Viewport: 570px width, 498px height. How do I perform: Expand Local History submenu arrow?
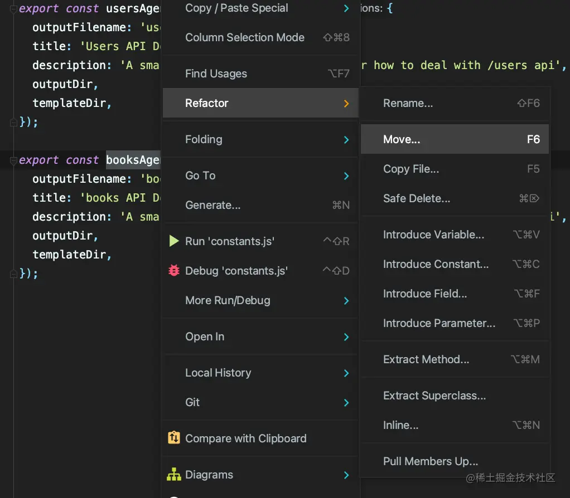click(346, 373)
